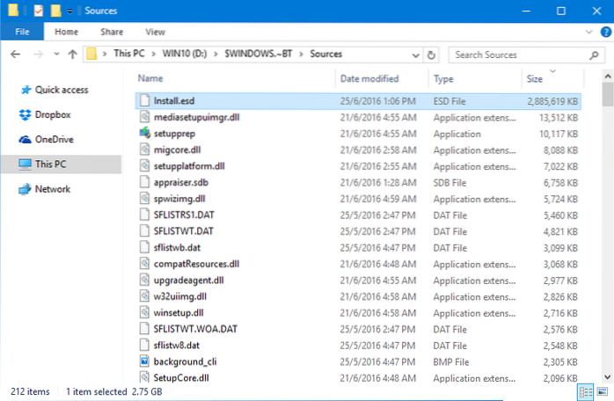Select the migcore.dll file

[x=358, y=150]
